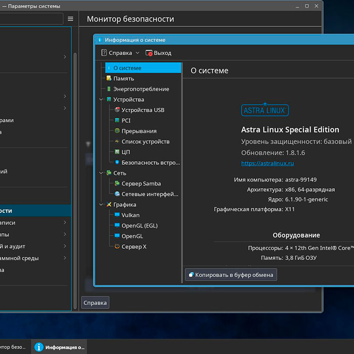The image size is (354, 354).
Task: Click the Память: 3,8 ГиБ ОЗУ value
Action: (x=301, y=257)
